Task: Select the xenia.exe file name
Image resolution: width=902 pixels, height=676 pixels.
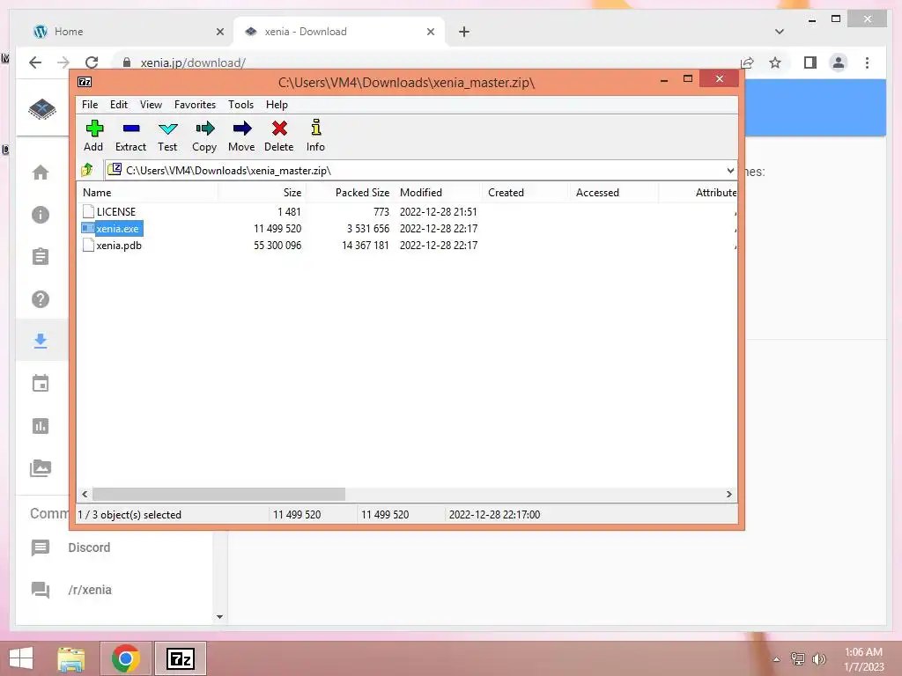Action: (117, 229)
